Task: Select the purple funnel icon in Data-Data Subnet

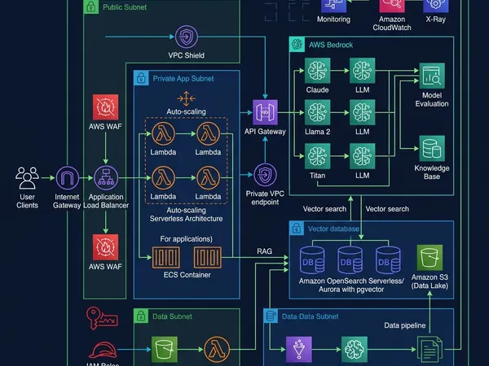Action: (x=299, y=349)
